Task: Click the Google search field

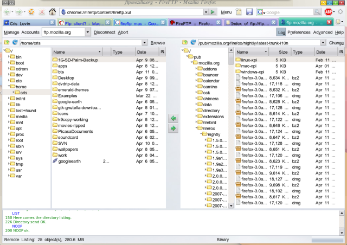Action: [290, 12]
